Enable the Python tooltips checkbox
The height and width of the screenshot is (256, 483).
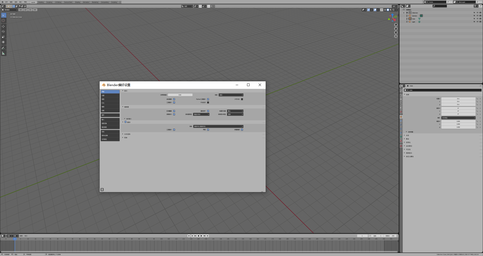point(208,99)
